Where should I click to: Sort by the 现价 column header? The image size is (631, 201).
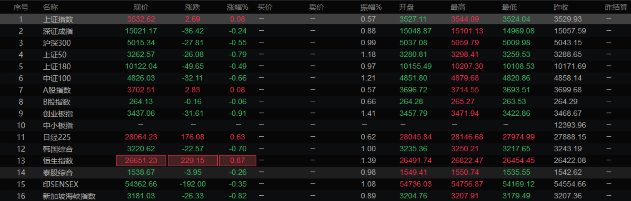[x=141, y=7]
